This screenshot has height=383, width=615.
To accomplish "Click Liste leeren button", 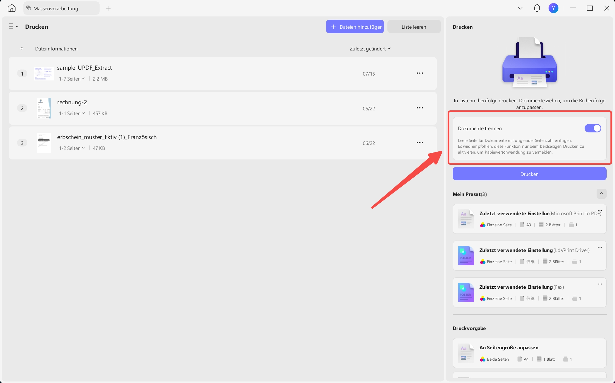I will pos(414,27).
